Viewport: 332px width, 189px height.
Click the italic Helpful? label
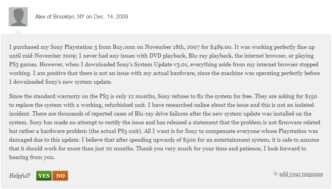20,176
